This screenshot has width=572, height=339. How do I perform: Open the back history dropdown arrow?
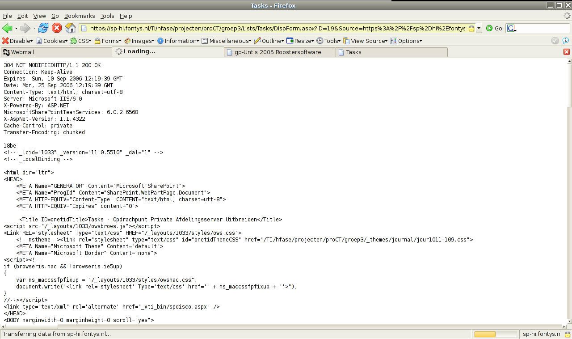16,28
